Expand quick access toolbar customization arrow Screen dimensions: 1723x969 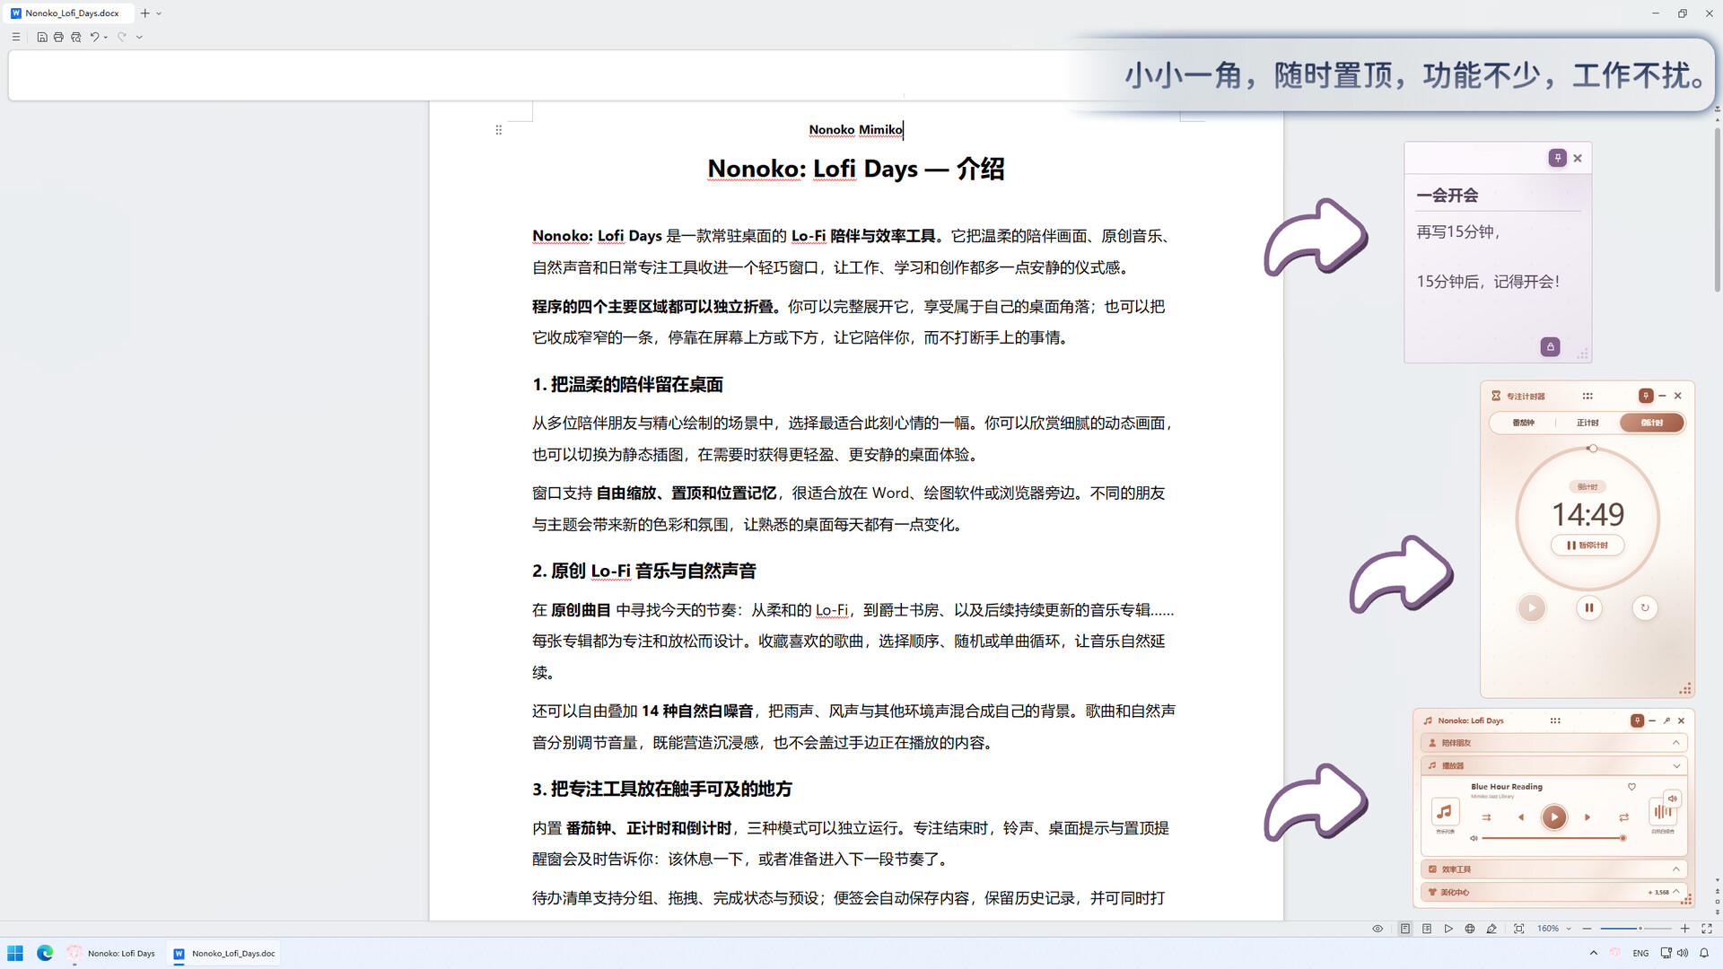[x=139, y=37]
